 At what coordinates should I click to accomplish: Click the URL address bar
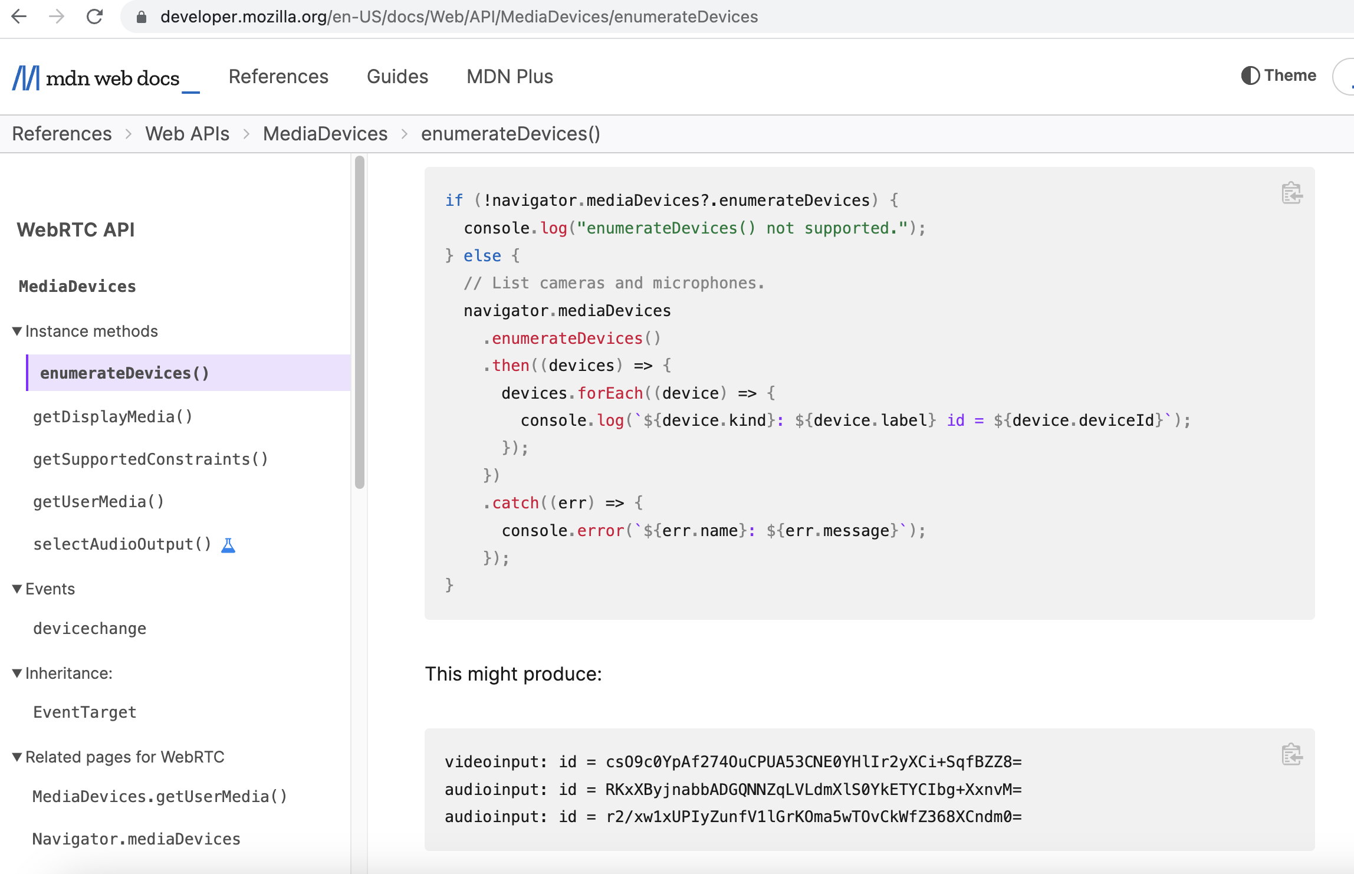coord(459,17)
